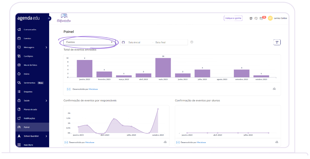Expand the Mensagens submenu arrow

click(46, 47)
